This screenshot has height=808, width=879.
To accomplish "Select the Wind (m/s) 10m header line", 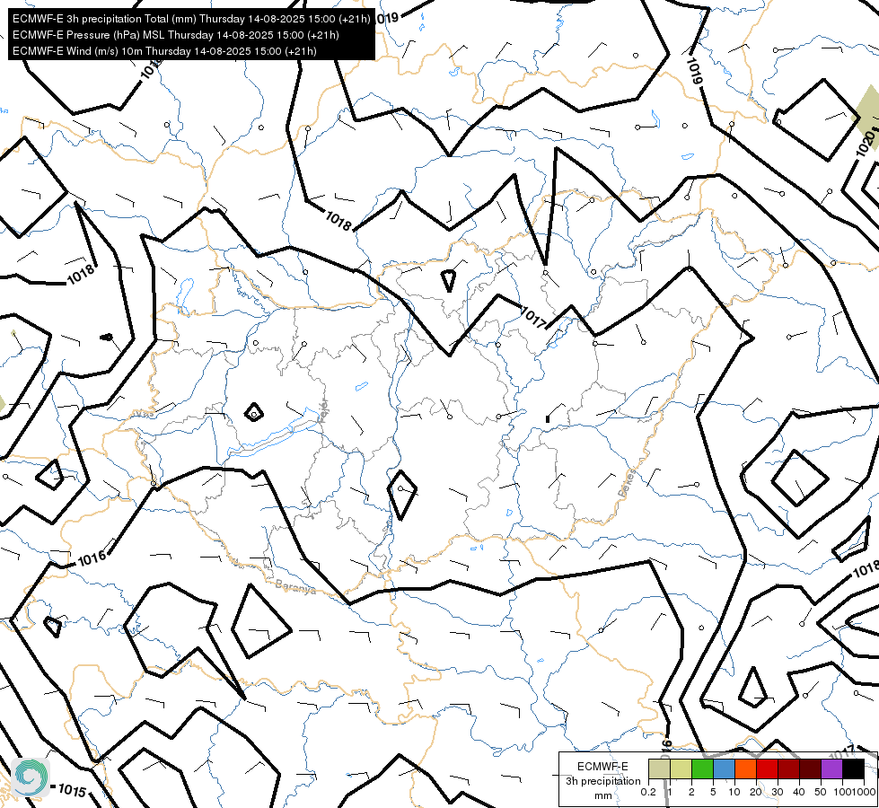I will [164, 51].
